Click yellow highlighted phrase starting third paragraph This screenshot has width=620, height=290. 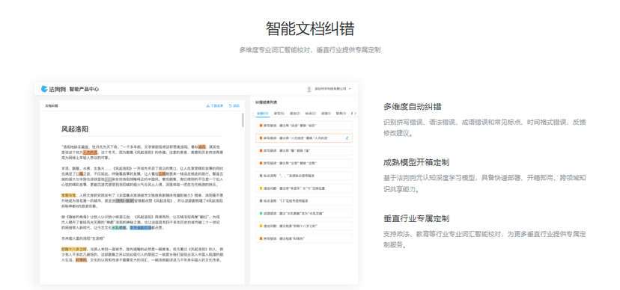[x=68, y=195]
